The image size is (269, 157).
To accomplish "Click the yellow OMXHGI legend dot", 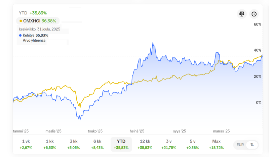I will pyautogui.click(x=21, y=21).
